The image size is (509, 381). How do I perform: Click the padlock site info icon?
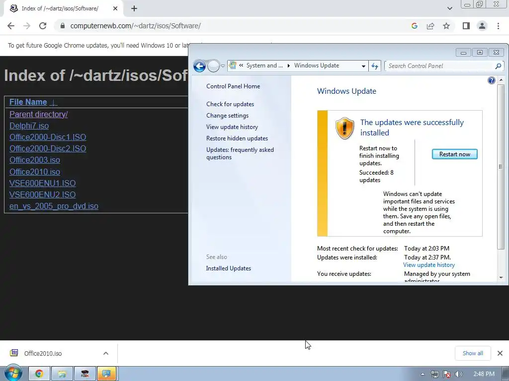(x=63, y=26)
